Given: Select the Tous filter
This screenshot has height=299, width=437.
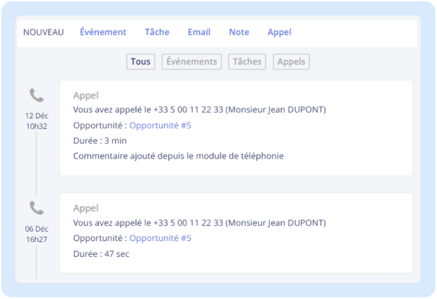Looking at the screenshot, I should 141,62.
